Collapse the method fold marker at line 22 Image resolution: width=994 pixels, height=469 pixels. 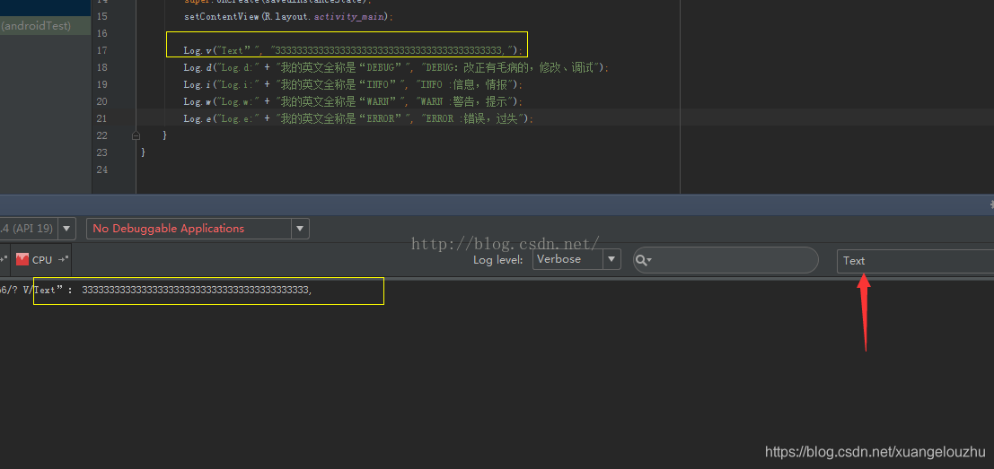tap(136, 135)
